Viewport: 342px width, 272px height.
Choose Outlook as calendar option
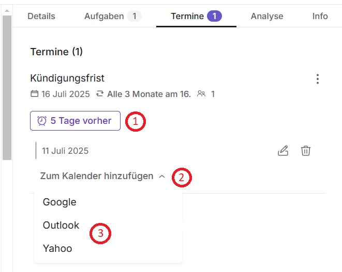pyautogui.click(x=61, y=225)
